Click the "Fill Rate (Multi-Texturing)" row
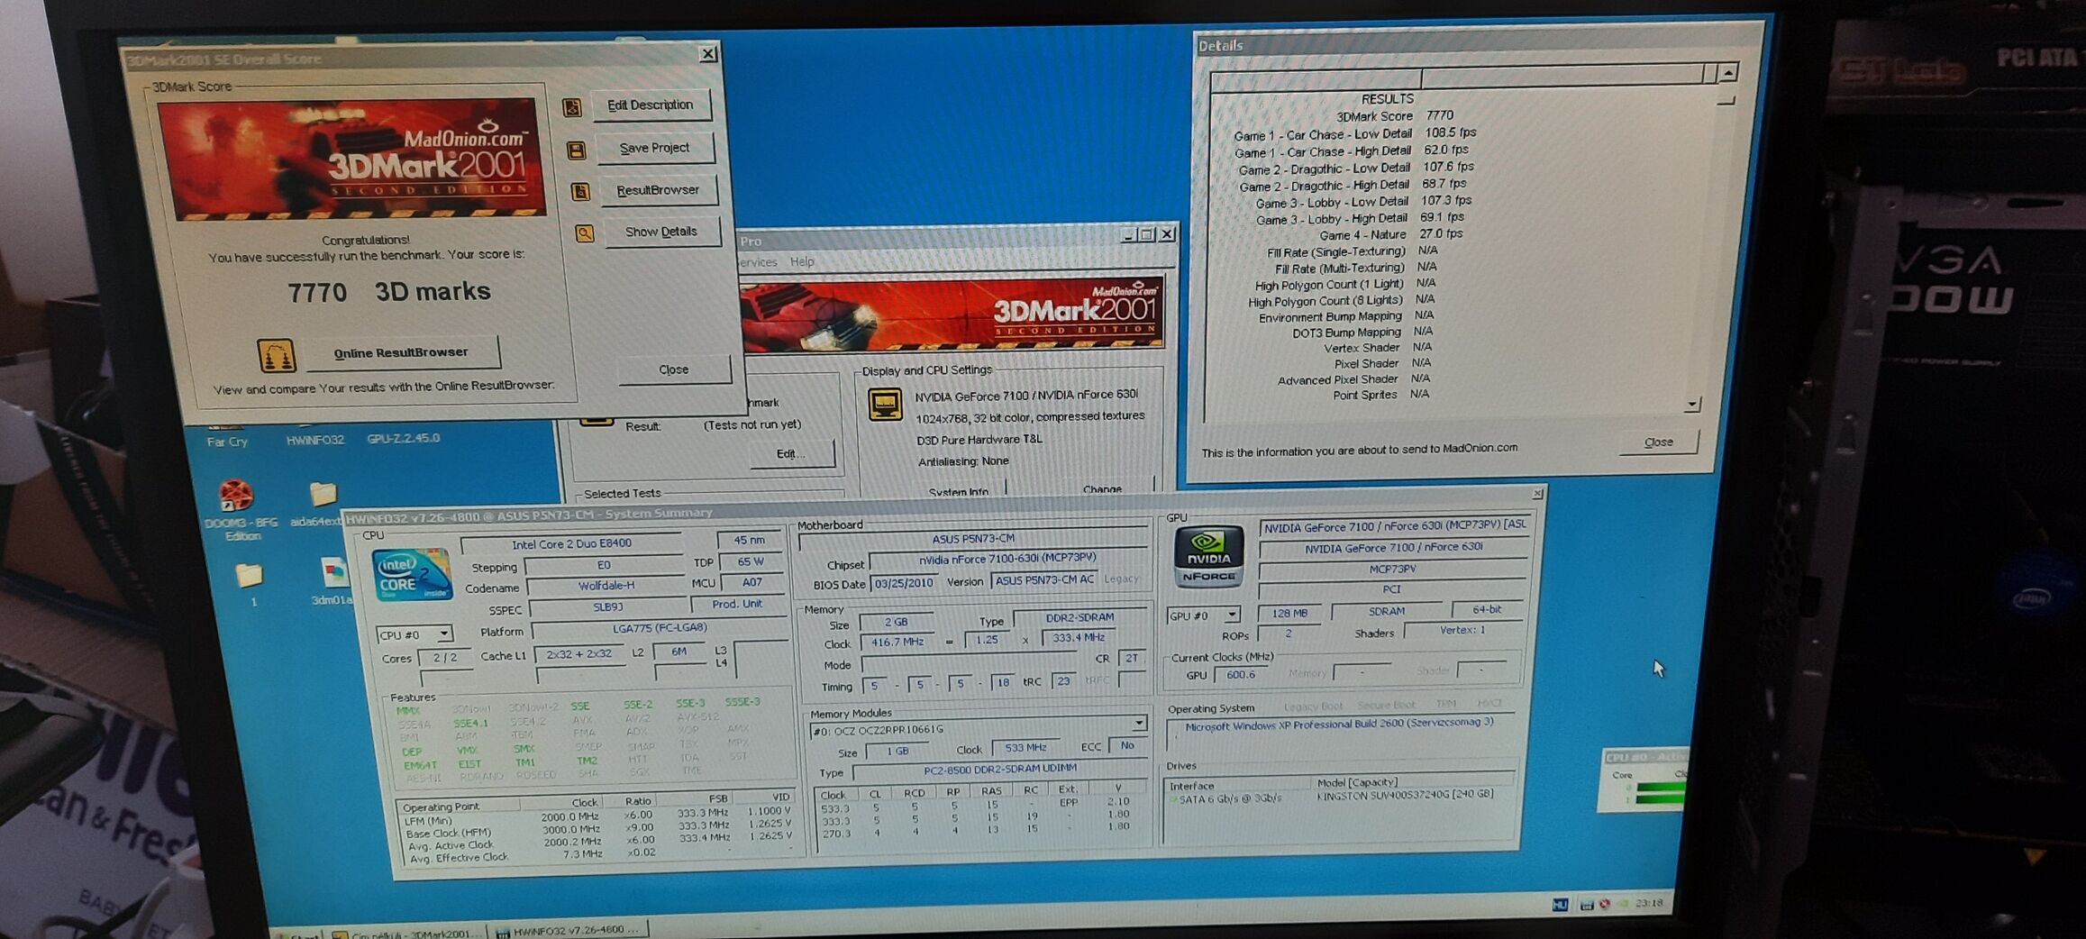 [x=1356, y=268]
